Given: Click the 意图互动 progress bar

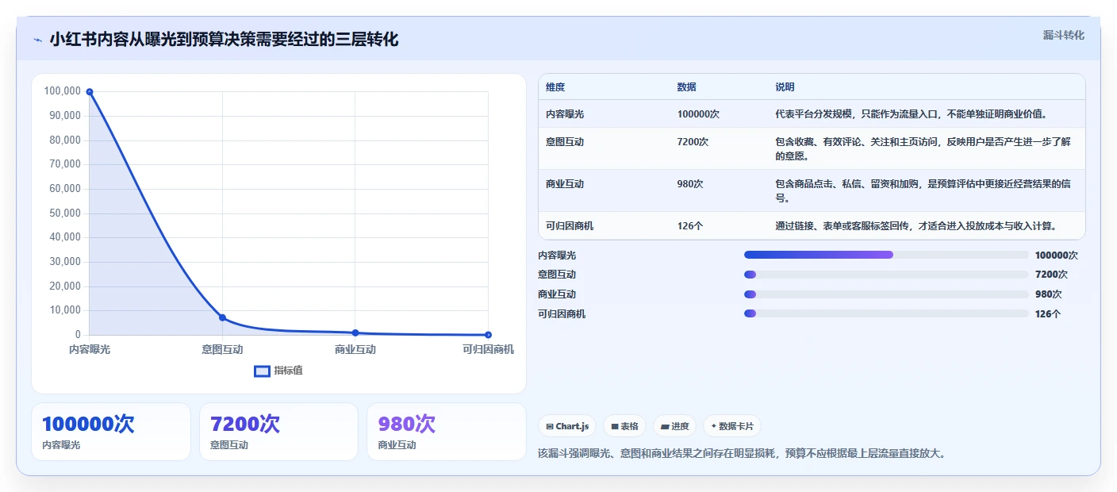Looking at the screenshot, I should (x=886, y=275).
